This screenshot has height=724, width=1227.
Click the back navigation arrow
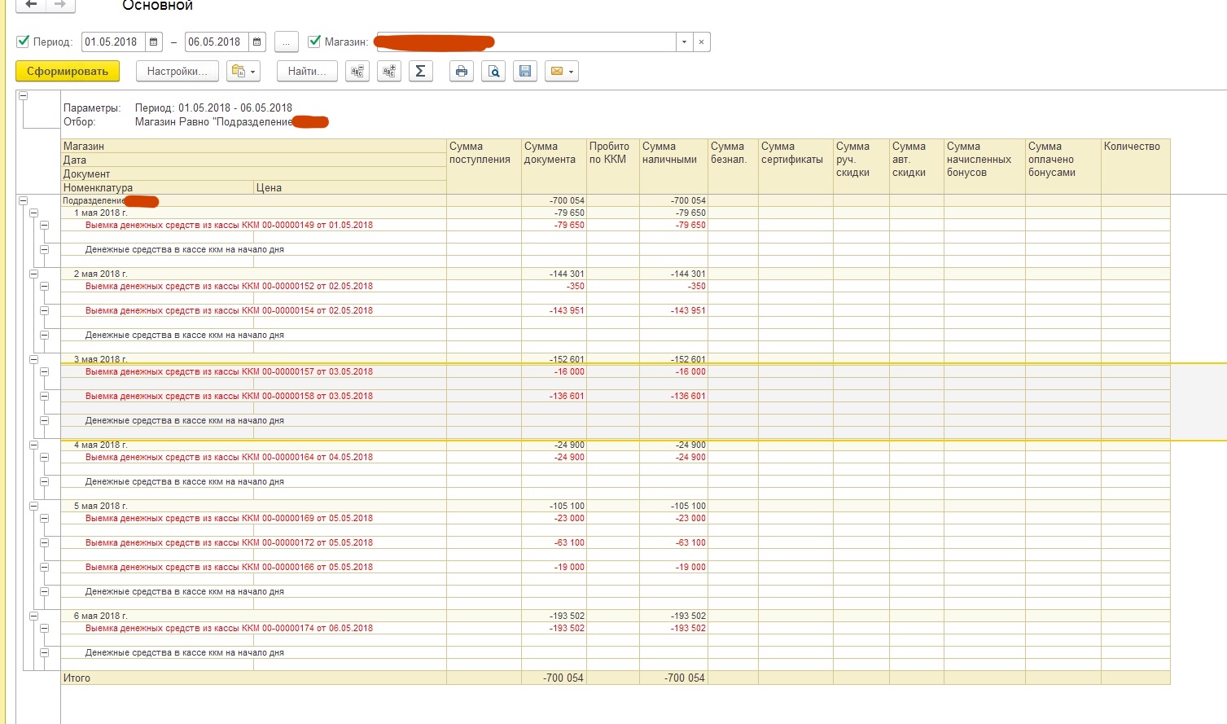31,5
